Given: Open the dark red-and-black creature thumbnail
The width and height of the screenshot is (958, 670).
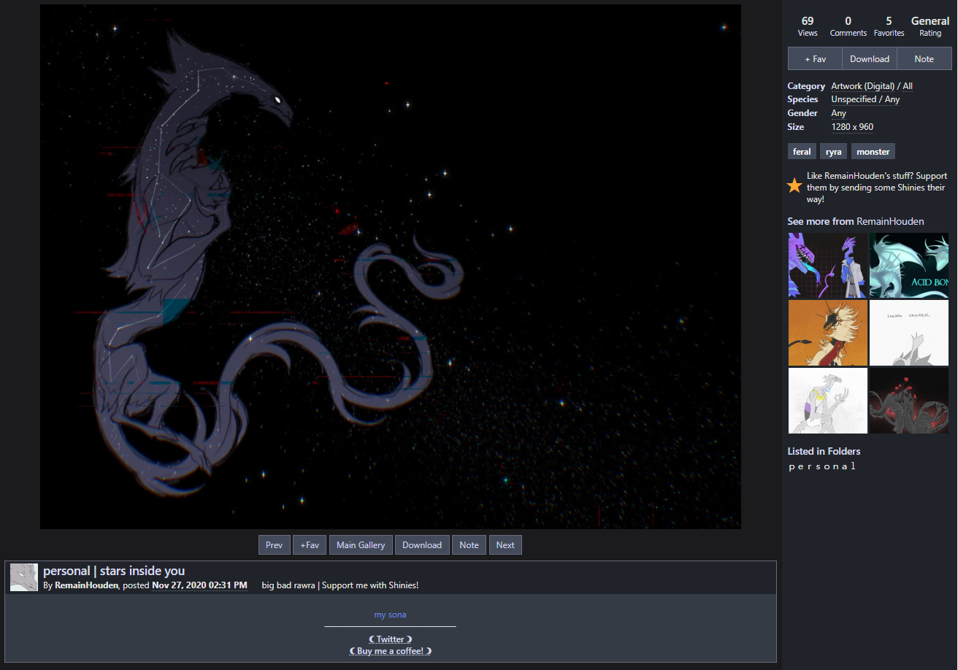Looking at the screenshot, I should [909, 401].
